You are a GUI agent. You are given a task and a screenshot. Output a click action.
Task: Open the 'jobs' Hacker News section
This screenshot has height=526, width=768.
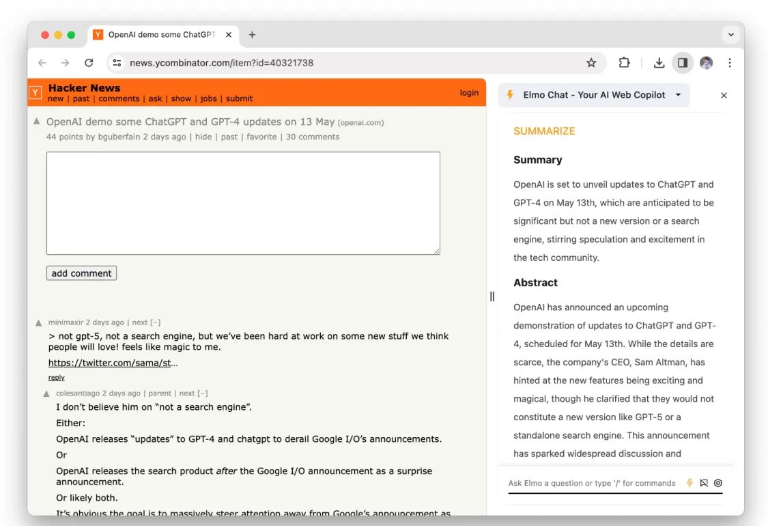(208, 98)
